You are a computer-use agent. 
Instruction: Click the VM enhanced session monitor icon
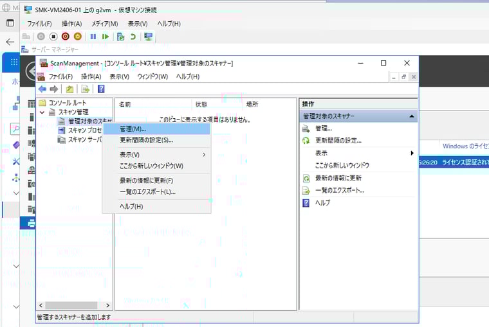pyautogui.click(x=149, y=37)
